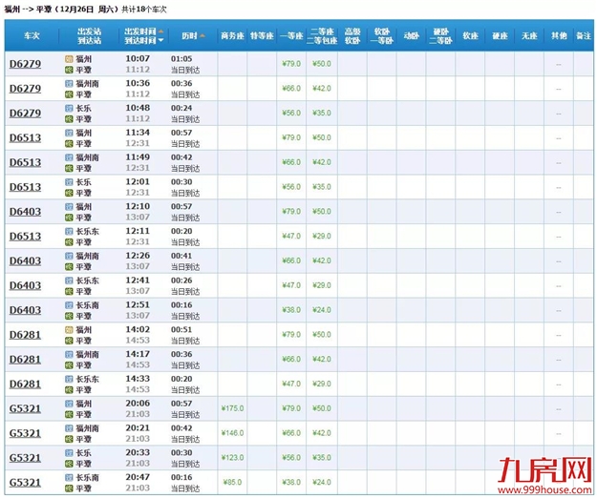Screen dimensions: 597x499
Task: Open train D6513 departing at 11:34
Action: click(x=25, y=137)
